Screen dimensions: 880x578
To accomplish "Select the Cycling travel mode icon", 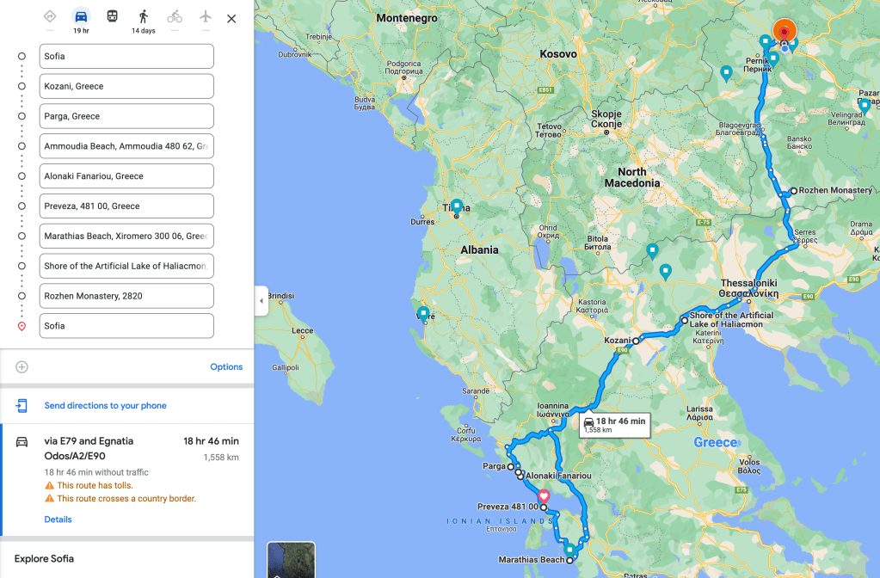I will 175,16.
